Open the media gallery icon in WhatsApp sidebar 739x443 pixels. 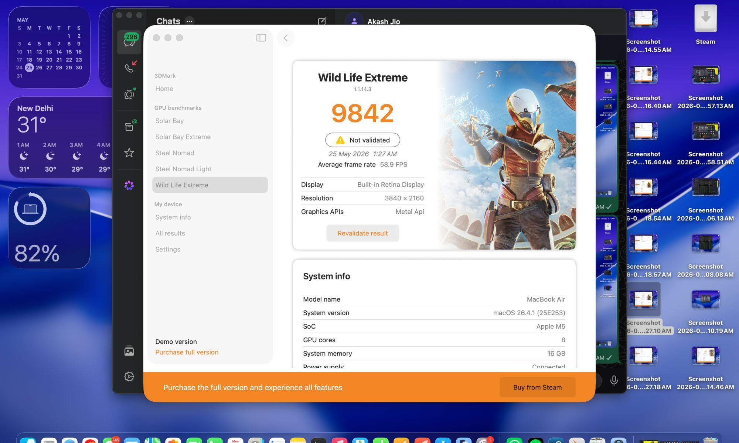(x=129, y=351)
